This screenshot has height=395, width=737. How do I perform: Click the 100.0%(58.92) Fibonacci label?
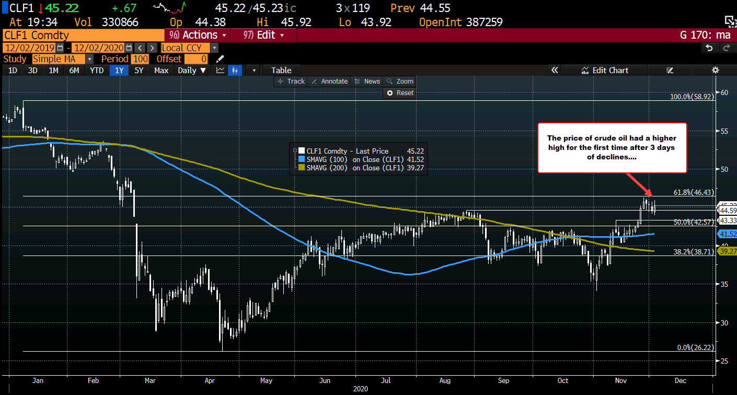[692, 97]
